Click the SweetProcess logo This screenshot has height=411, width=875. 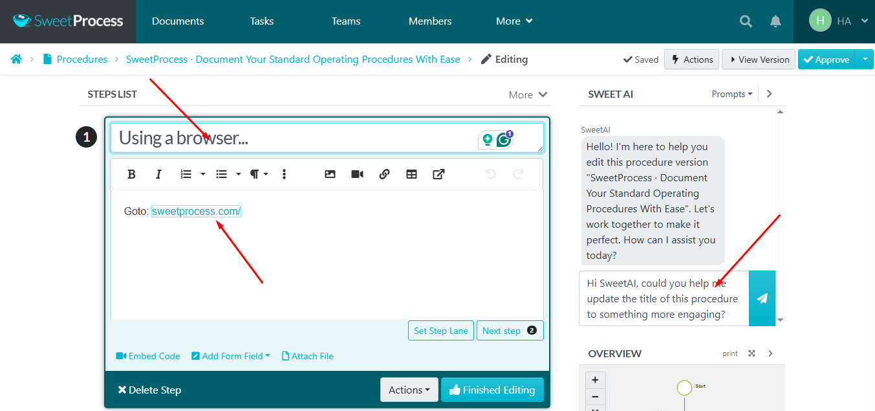68,21
